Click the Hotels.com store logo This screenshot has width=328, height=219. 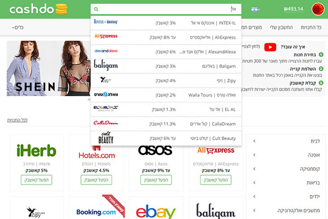tap(97, 152)
